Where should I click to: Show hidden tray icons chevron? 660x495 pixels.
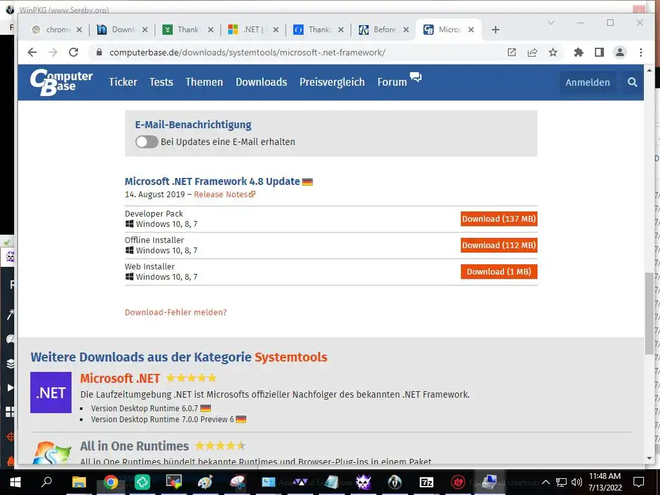(x=545, y=482)
